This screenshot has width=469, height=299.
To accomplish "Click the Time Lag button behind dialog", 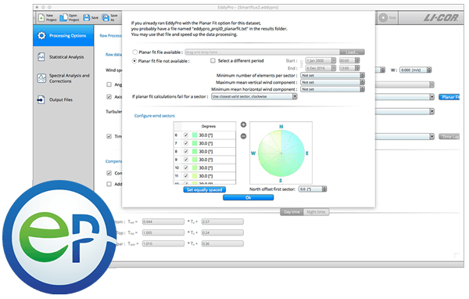I will pyautogui.click(x=449, y=137).
